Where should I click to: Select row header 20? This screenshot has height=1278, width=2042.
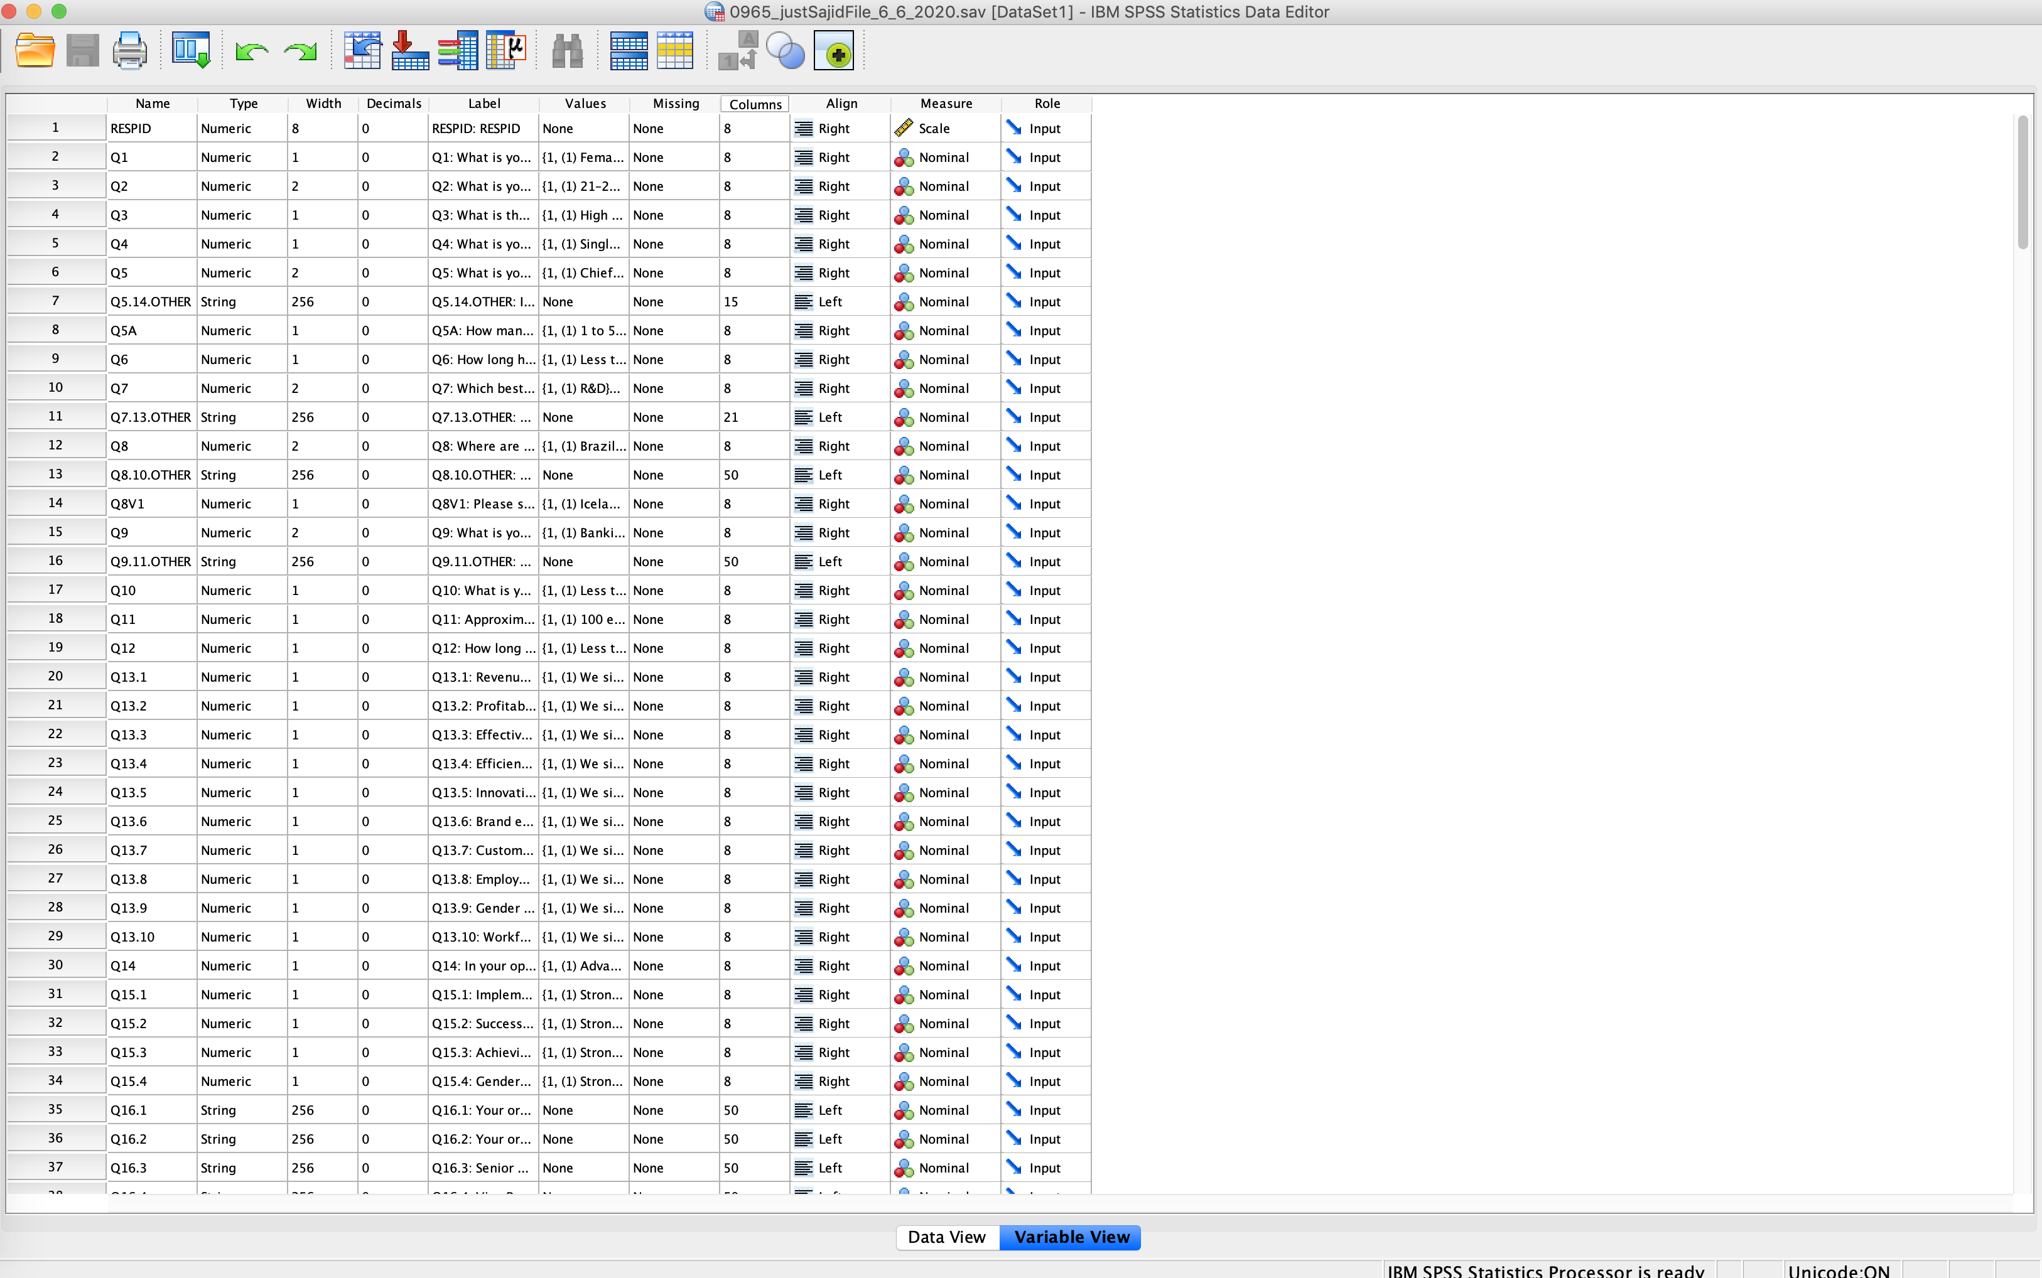tap(56, 676)
